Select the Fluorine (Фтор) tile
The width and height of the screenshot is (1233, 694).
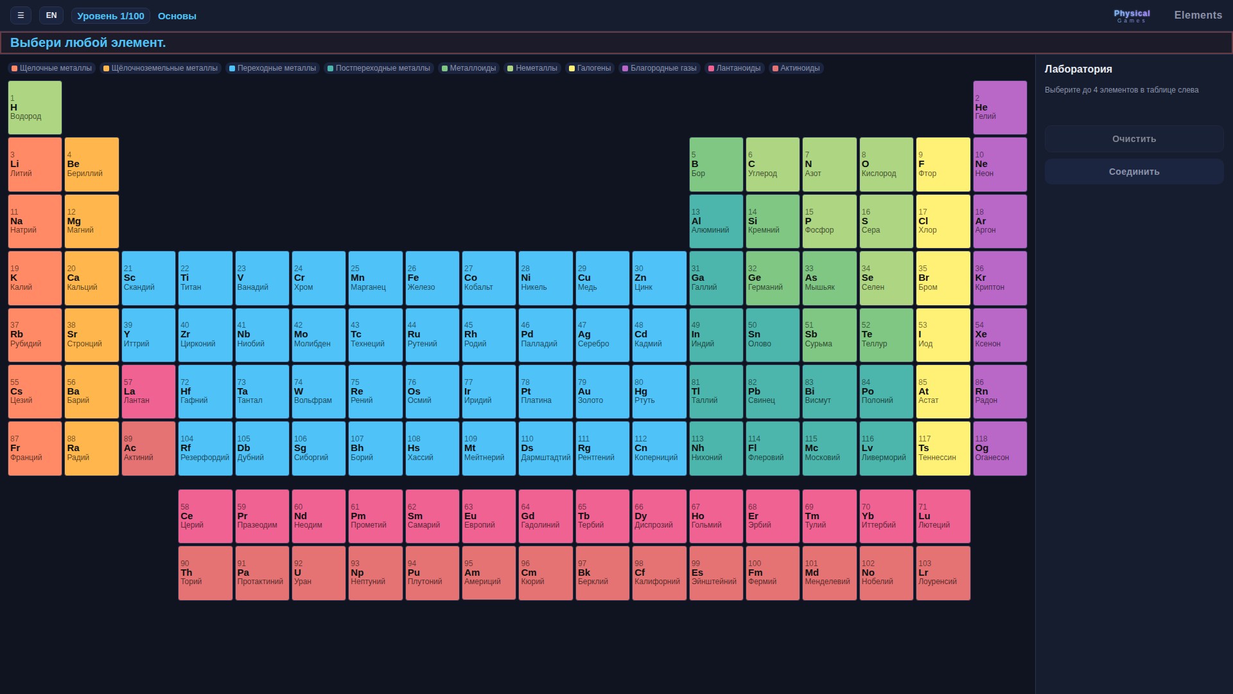tap(943, 165)
